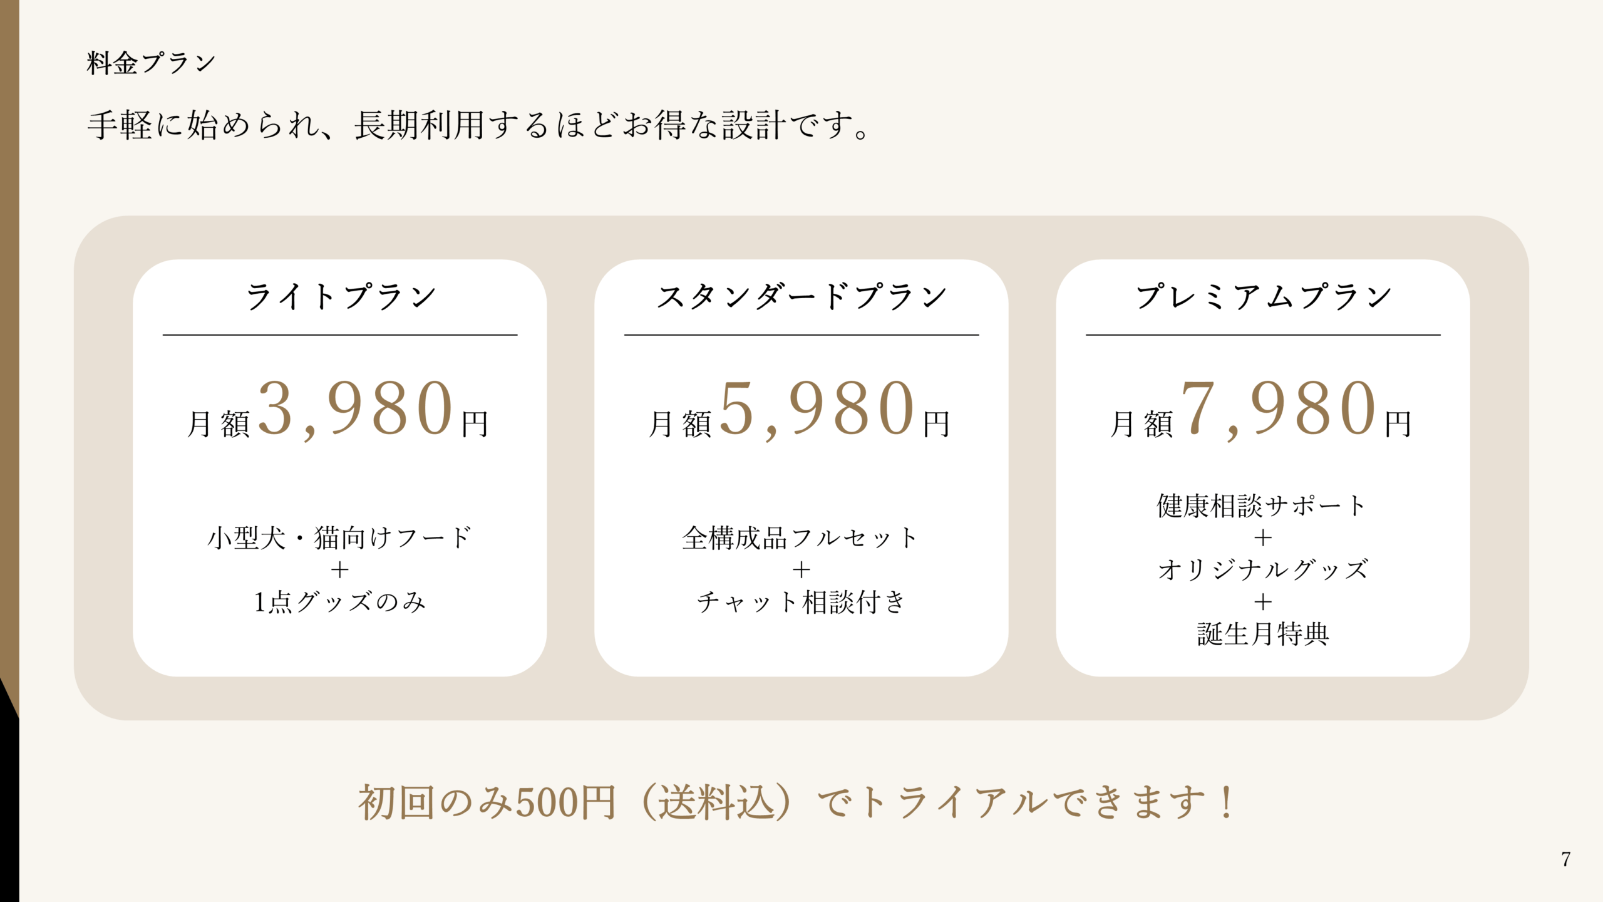This screenshot has height=902, width=1603.
Task: Click the 月額 label in the premium card
Action: 1142,424
